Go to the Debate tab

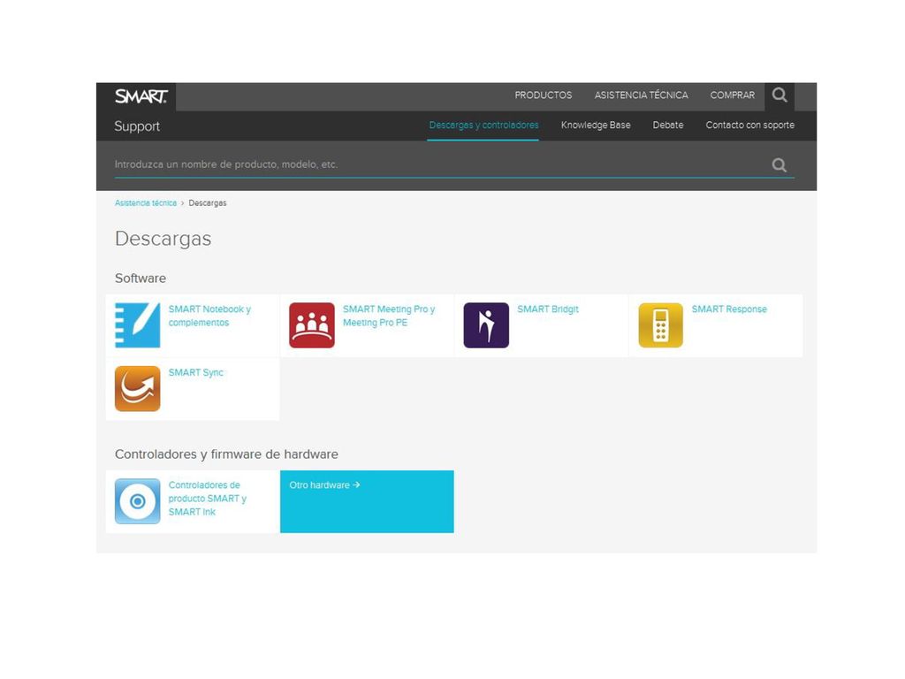pyautogui.click(x=668, y=126)
